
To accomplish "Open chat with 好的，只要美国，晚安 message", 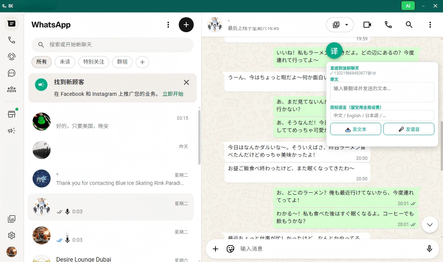I will (111, 122).
